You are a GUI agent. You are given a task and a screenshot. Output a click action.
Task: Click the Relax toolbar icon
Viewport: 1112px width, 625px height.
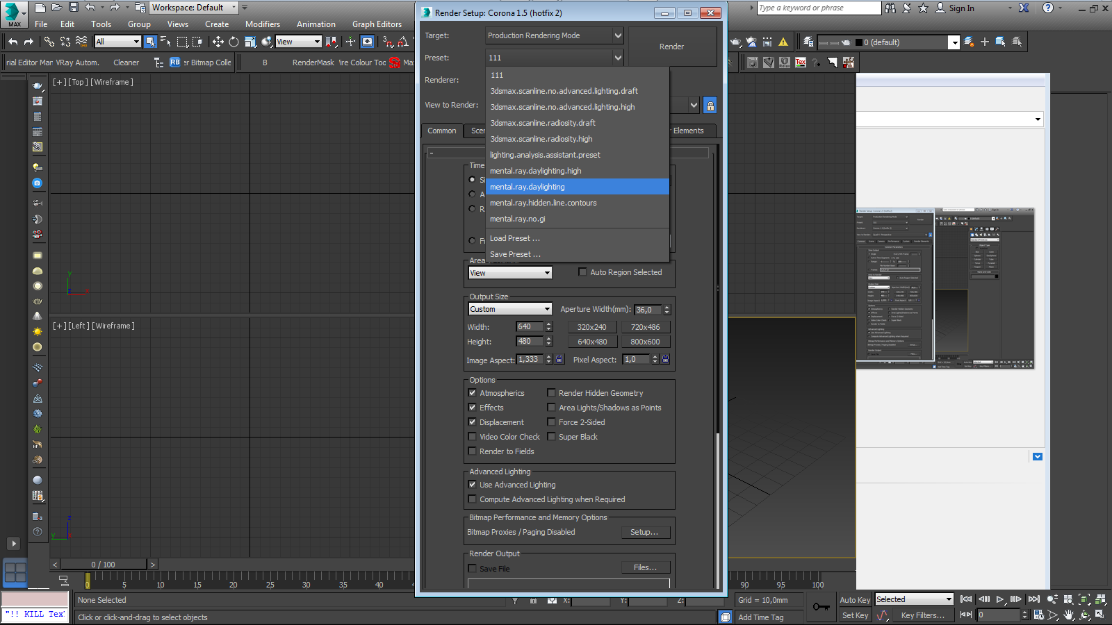click(x=785, y=62)
